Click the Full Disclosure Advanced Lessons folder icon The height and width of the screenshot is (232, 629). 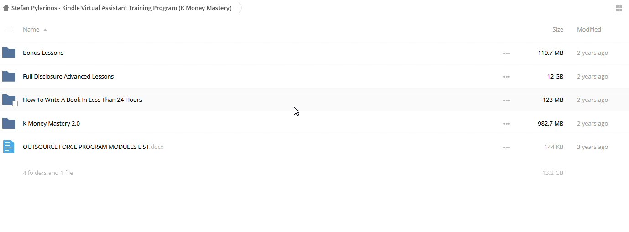click(9, 76)
